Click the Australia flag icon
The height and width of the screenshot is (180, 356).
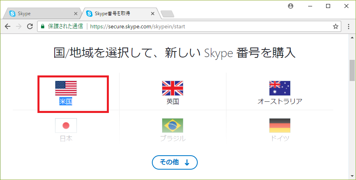(280, 88)
